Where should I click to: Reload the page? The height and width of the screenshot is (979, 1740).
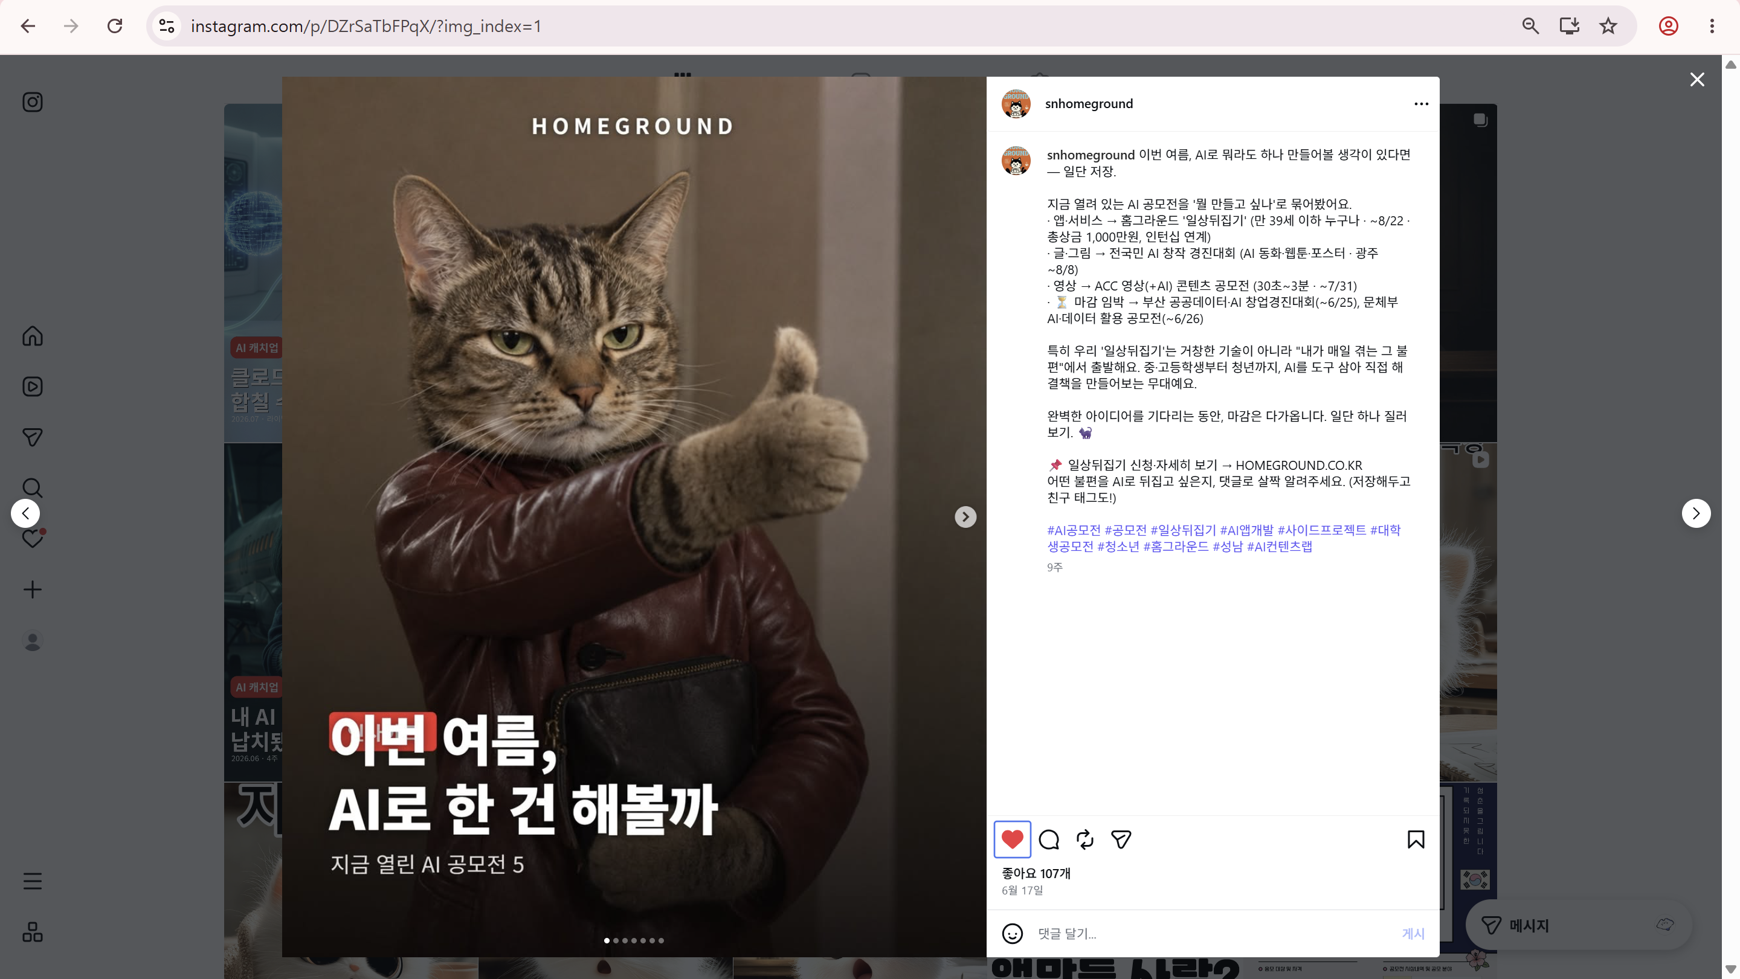click(x=115, y=27)
